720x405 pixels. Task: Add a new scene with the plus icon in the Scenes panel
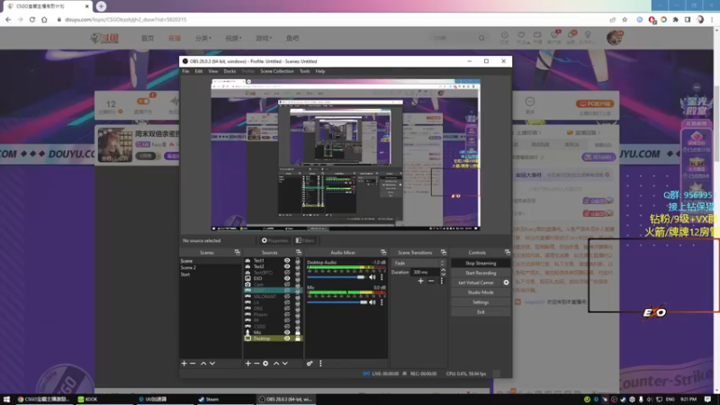184,364
